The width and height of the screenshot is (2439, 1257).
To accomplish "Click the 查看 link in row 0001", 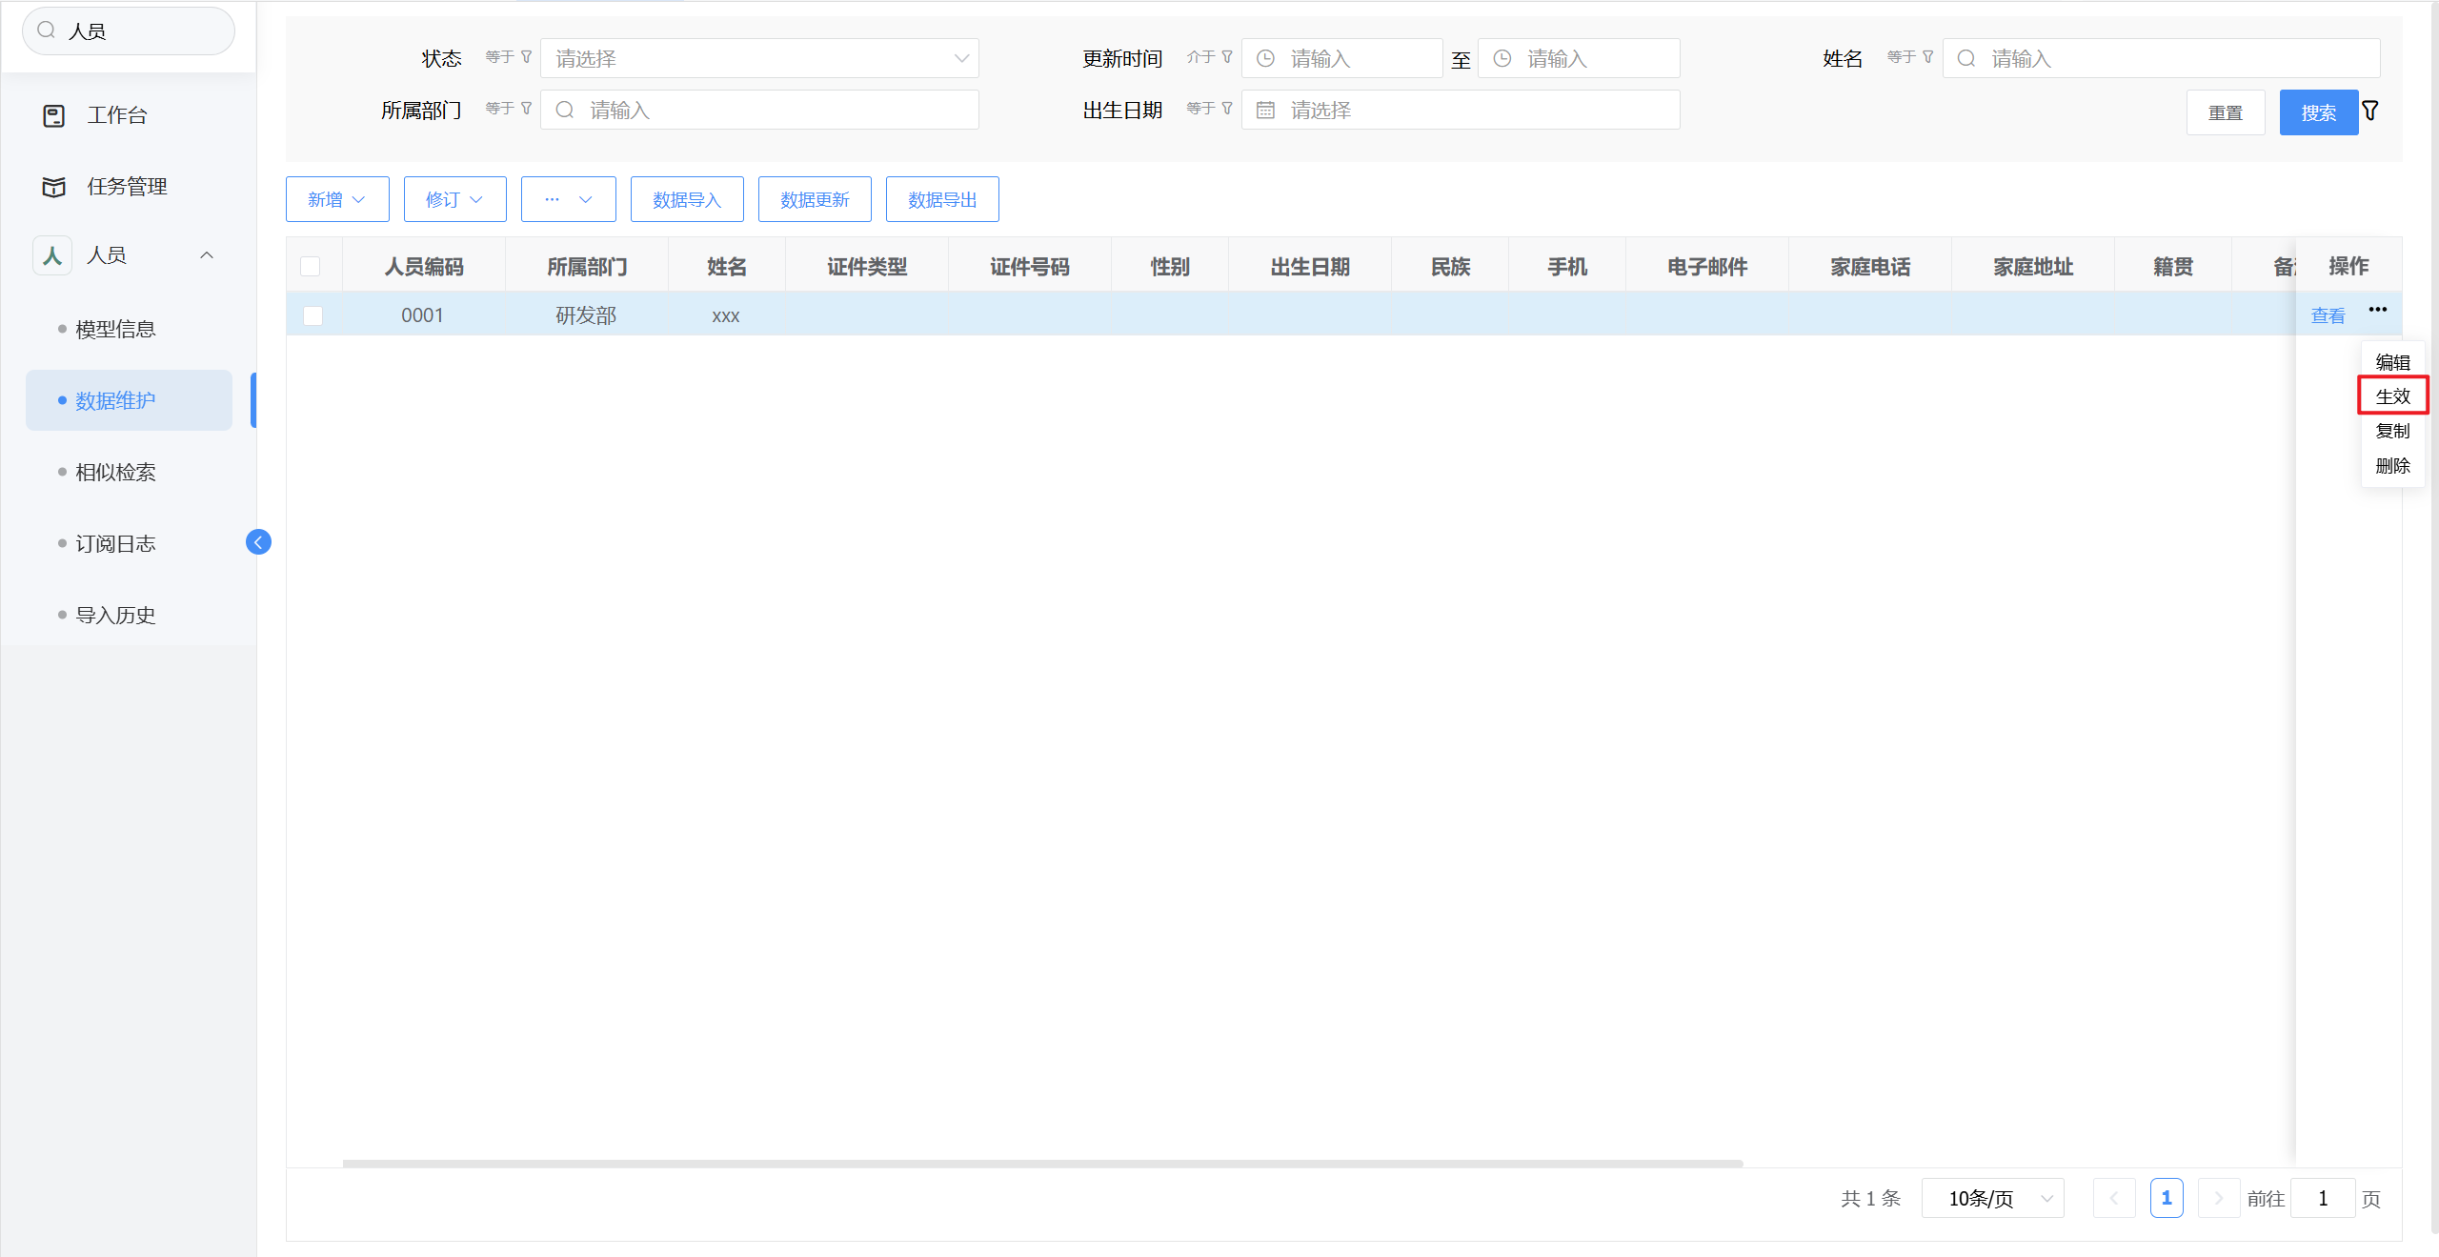I will point(2328,315).
